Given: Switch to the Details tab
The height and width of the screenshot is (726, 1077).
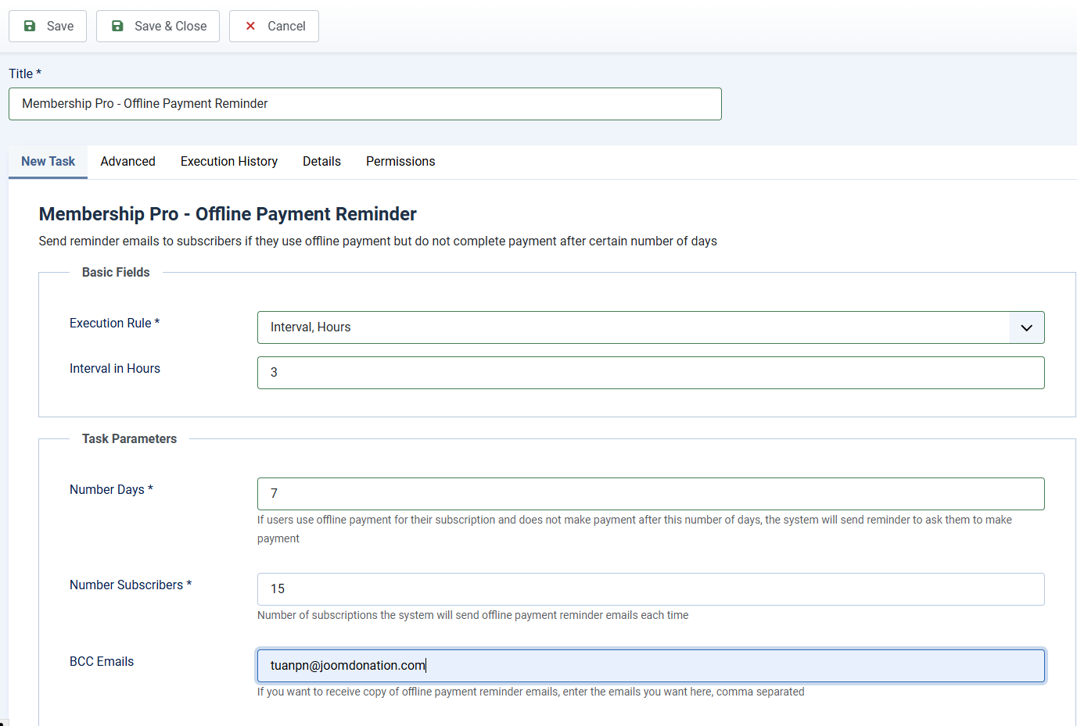Looking at the screenshot, I should pyautogui.click(x=321, y=162).
